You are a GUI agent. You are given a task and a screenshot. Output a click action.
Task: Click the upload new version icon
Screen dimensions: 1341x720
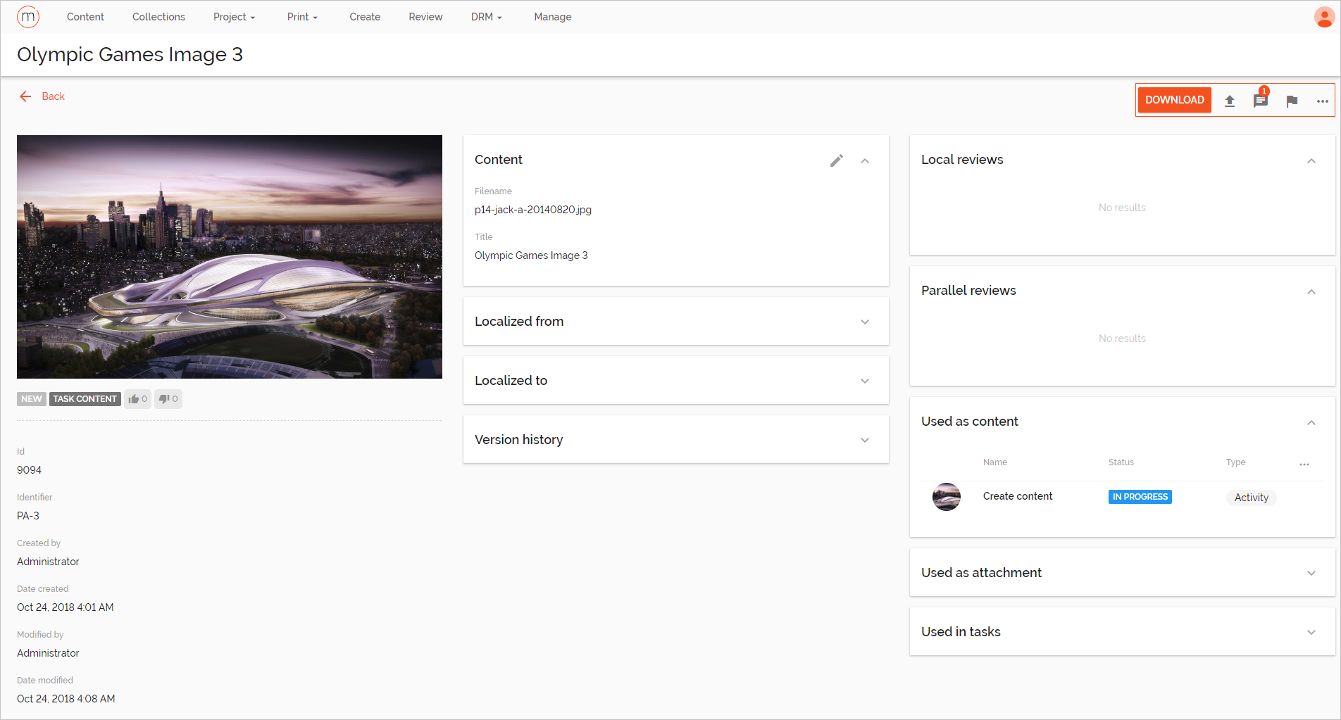(1229, 101)
